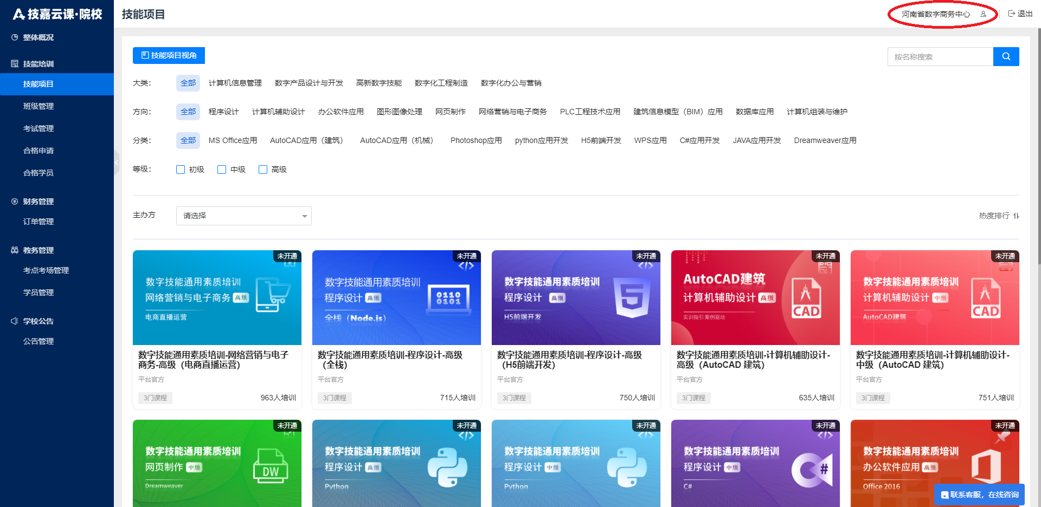Click the 退出 logout icon

(1011, 14)
